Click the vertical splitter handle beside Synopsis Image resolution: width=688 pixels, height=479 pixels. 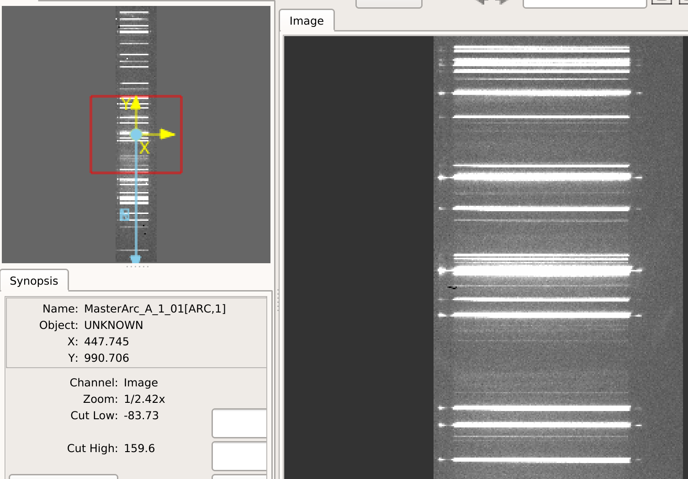(x=277, y=300)
